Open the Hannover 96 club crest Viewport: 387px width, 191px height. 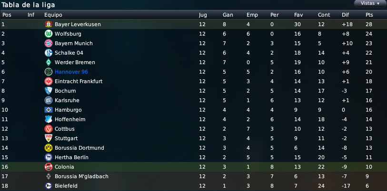(x=49, y=72)
